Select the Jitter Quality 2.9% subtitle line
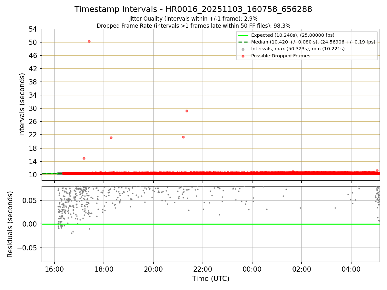Image resolution: width=387 pixels, height=290 pixels. click(193, 19)
